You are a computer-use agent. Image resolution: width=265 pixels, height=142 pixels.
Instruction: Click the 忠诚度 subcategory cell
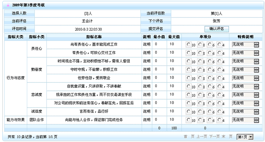37,95
